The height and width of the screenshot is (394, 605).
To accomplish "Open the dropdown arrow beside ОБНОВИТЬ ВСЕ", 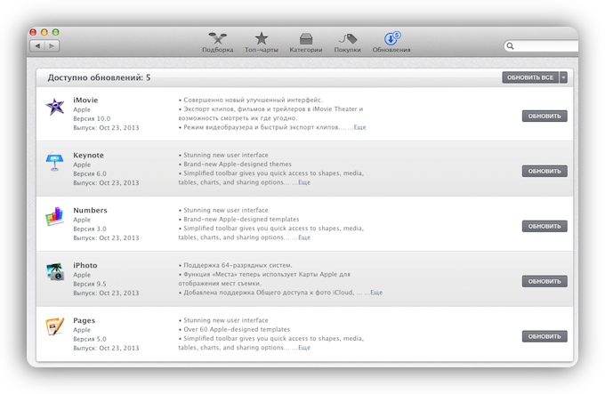I will click(563, 77).
